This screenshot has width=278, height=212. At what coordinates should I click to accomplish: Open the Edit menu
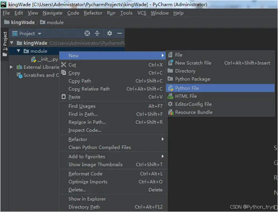(19, 13)
